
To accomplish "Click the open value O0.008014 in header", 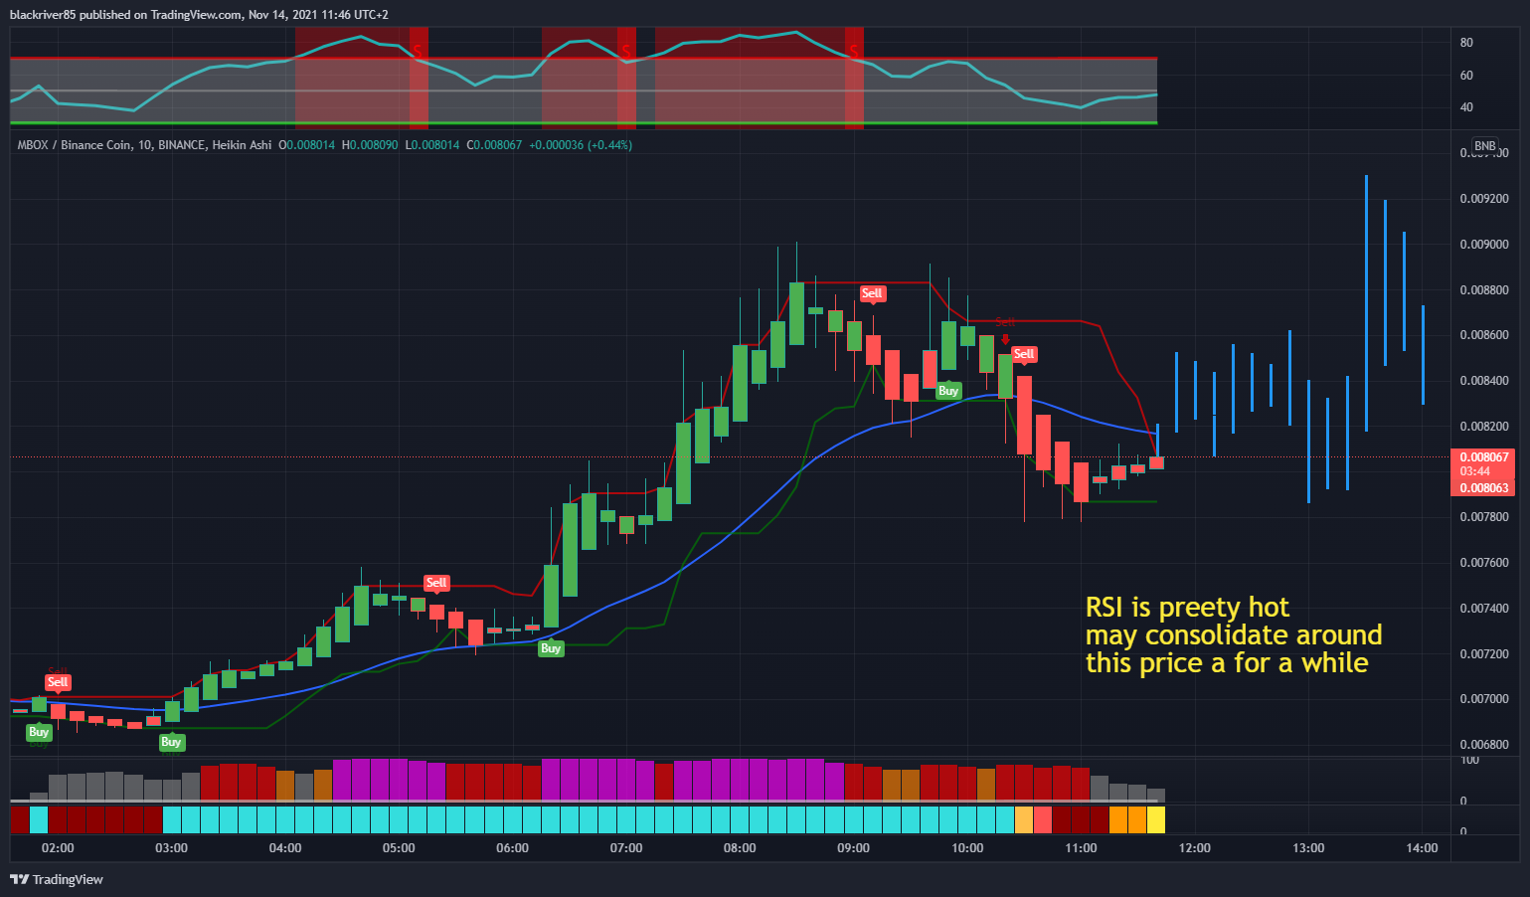I will [x=306, y=145].
